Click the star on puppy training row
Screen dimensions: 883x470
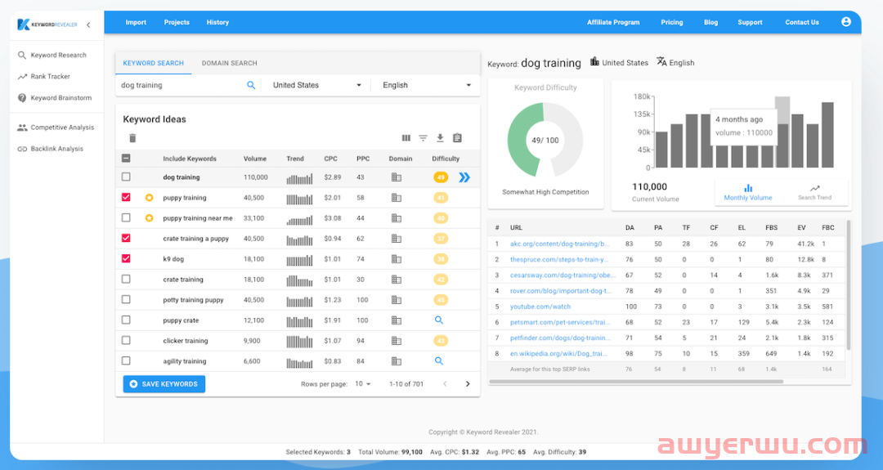tap(150, 198)
